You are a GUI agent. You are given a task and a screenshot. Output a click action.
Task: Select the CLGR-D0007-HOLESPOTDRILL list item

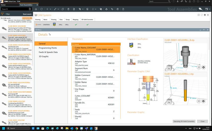click(16, 85)
